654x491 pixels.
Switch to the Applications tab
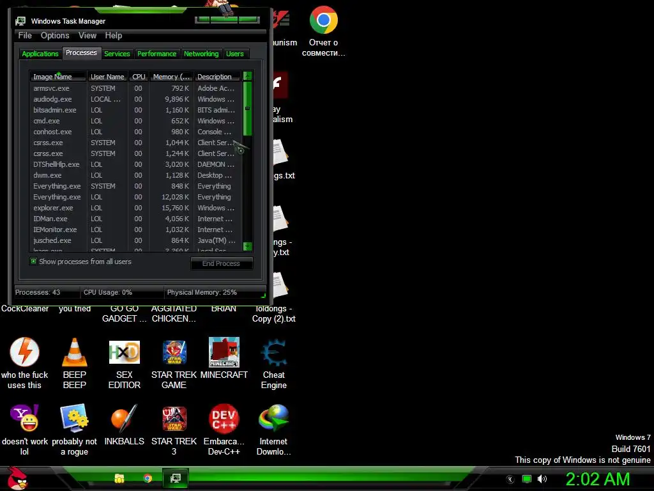40,54
